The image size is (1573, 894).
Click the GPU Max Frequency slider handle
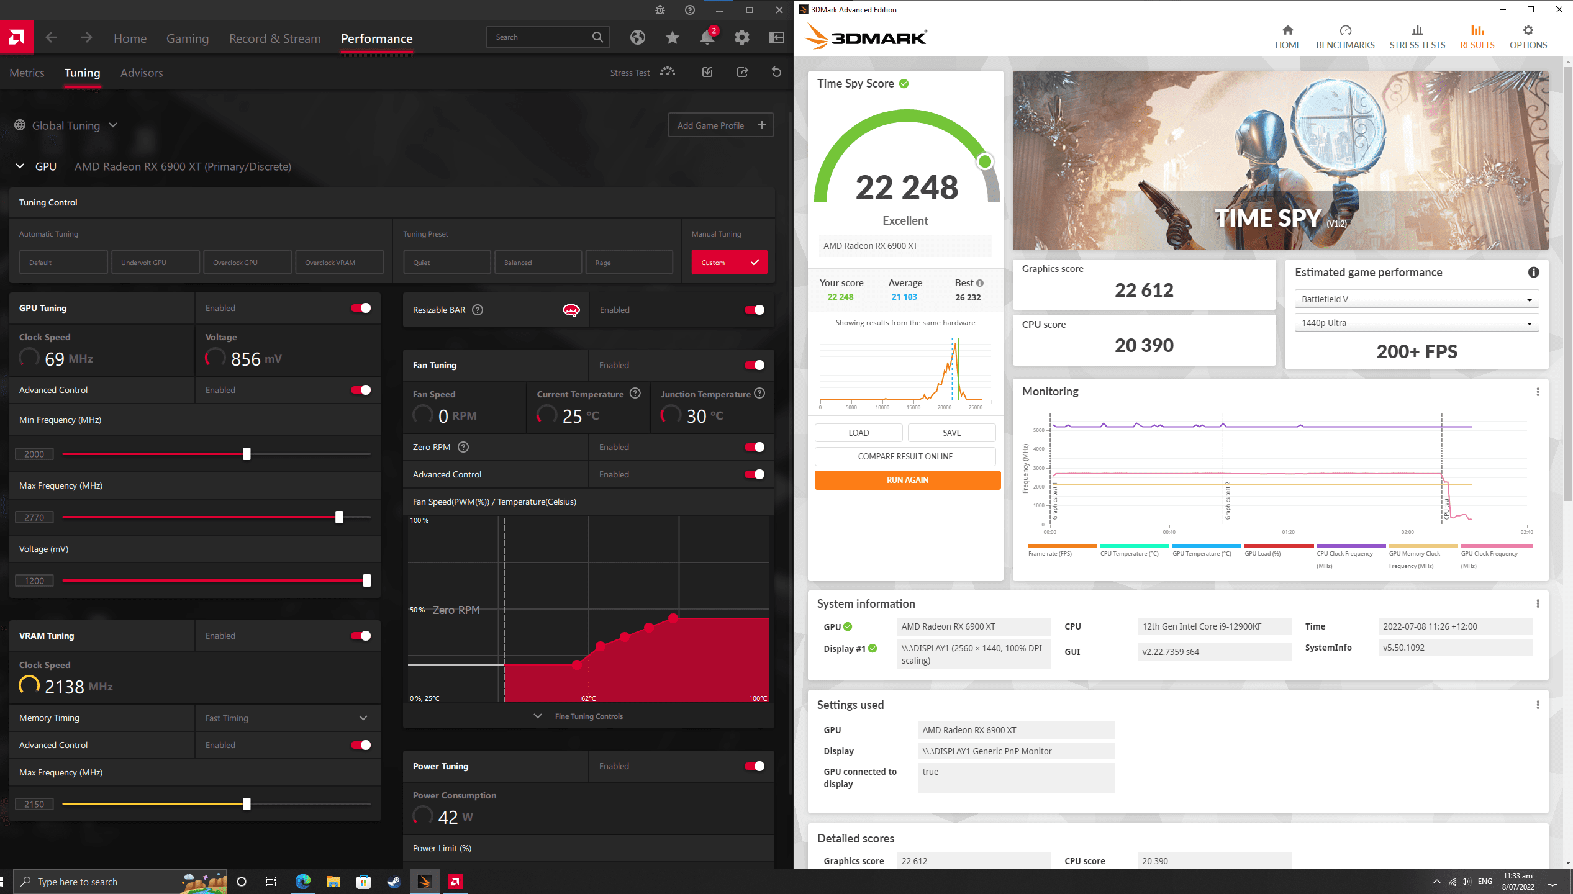pos(339,517)
